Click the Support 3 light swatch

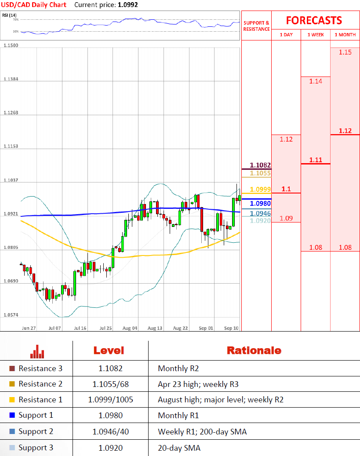pos(12,448)
